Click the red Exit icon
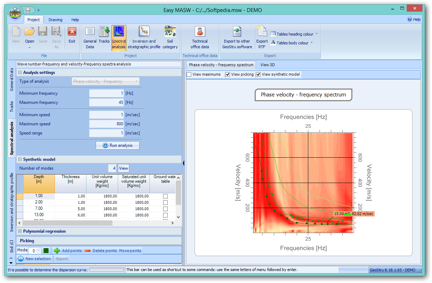The image size is (432, 283). click(x=72, y=32)
